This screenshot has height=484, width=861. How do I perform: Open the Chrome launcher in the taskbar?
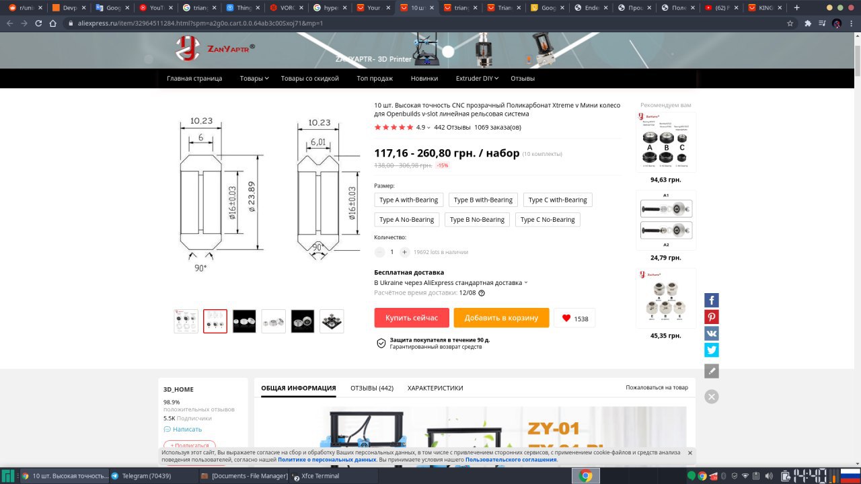585,476
